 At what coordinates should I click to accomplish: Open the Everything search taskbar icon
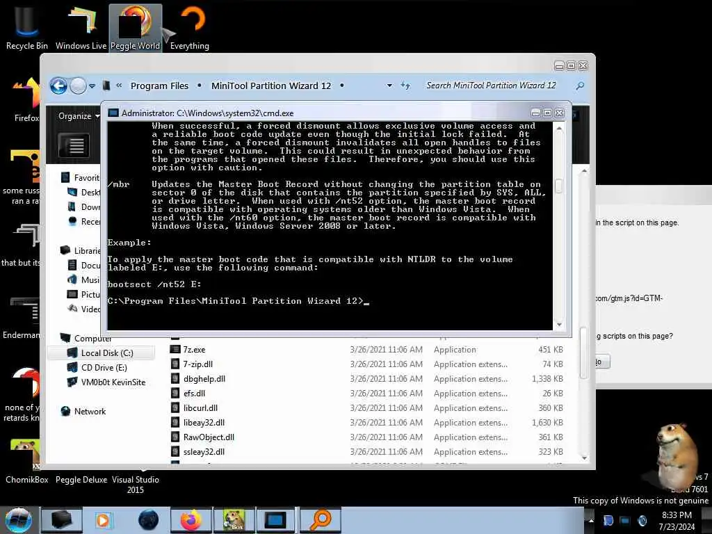pyautogui.click(x=320, y=520)
